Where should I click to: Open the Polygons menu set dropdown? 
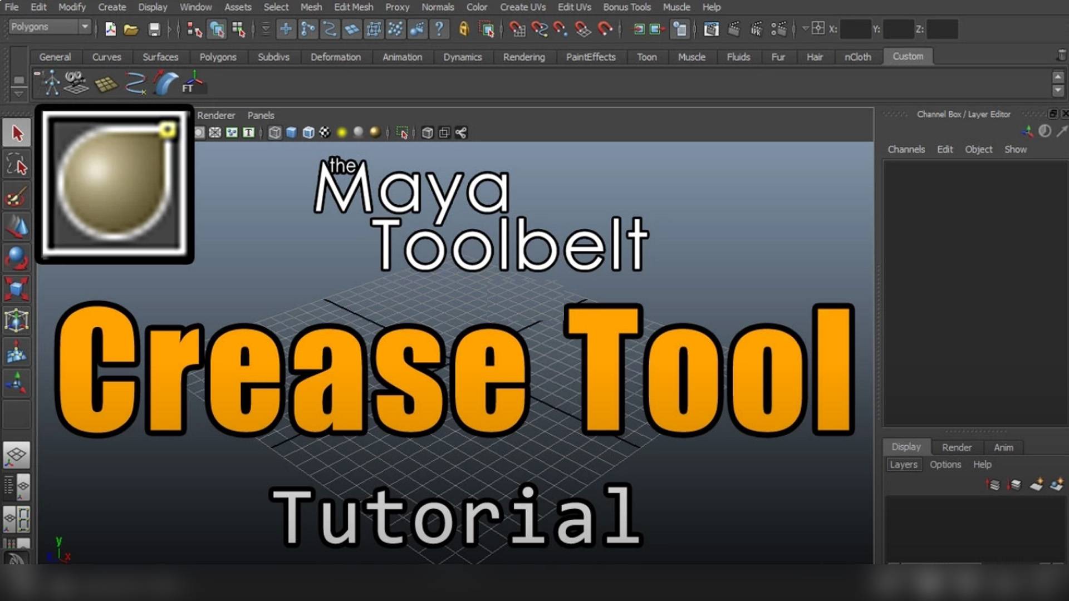(50, 27)
